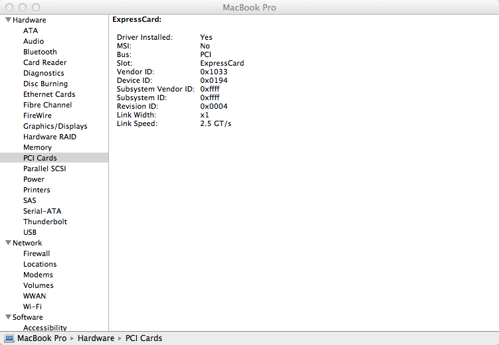
Task: Select Printers in the sidebar
Action: (37, 190)
